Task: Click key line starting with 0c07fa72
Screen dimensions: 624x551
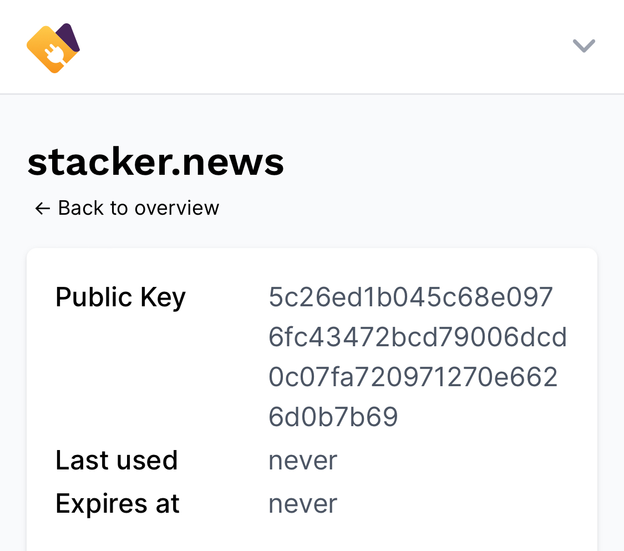Action: [x=413, y=377]
